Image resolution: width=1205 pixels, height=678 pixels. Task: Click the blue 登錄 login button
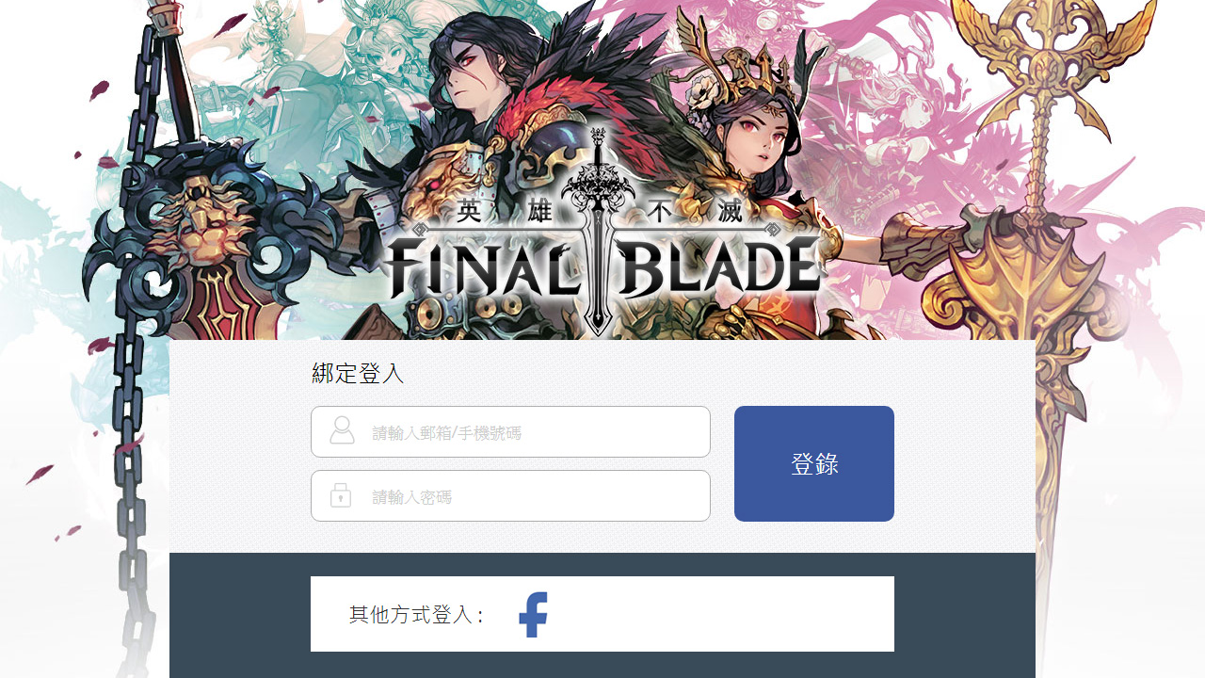click(814, 463)
